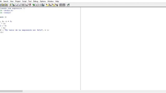Click the green run icon beside the lightning bolt

tap(13, 5)
